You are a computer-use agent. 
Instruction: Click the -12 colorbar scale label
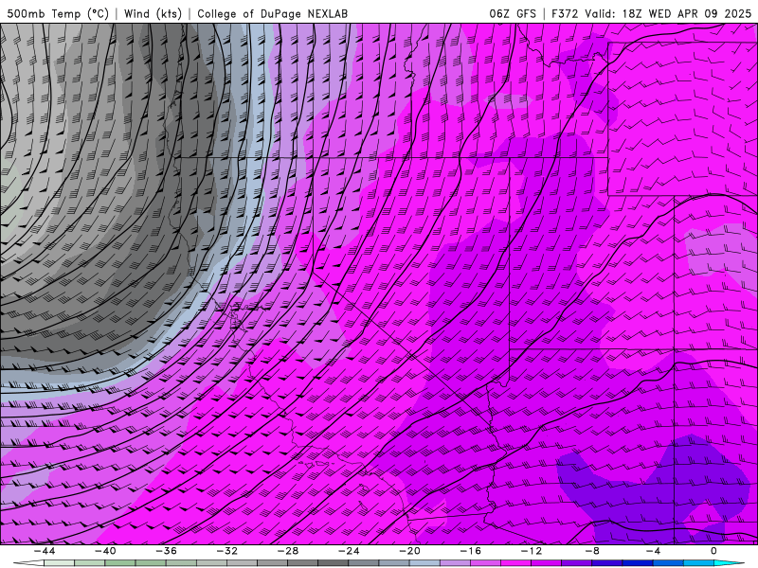click(532, 551)
